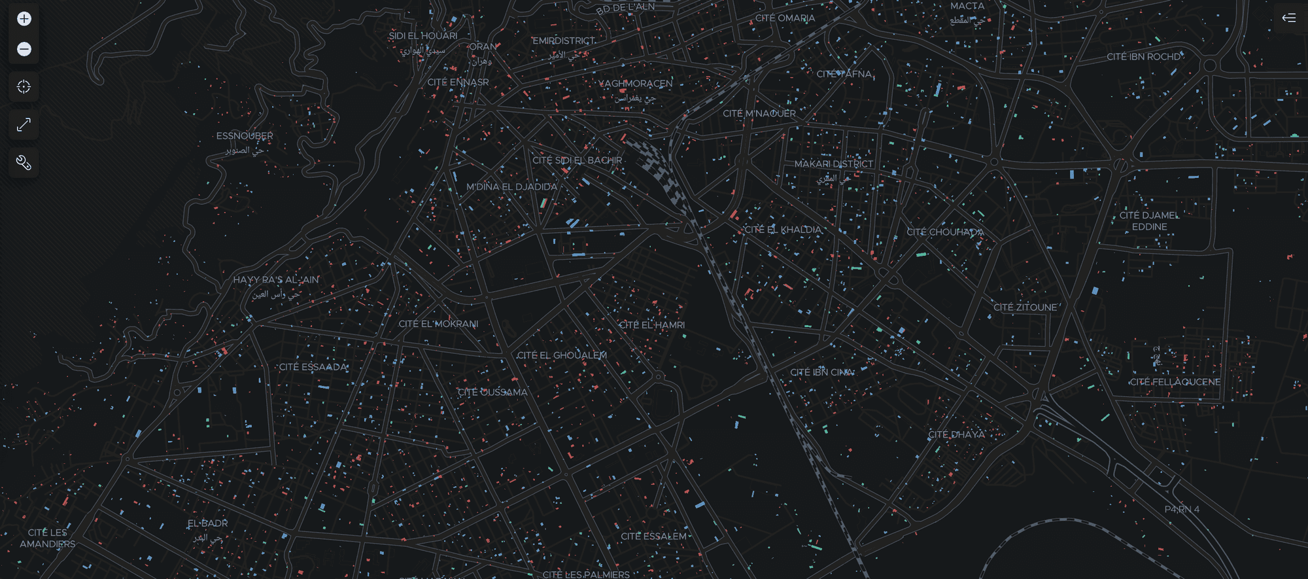Click the YAGHMORACEN label

click(x=635, y=84)
